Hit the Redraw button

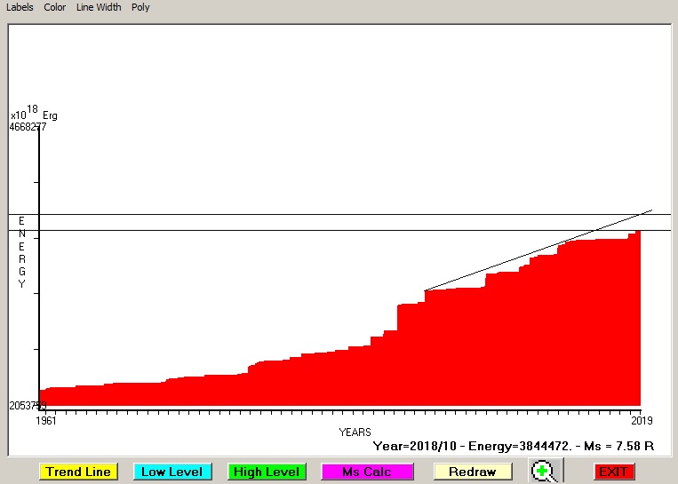pyautogui.click(x=472, y=472)
